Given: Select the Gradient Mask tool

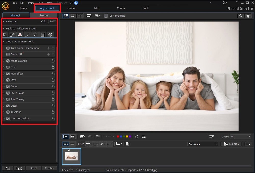Looking at the screenshot, I should tap(43, 34).
